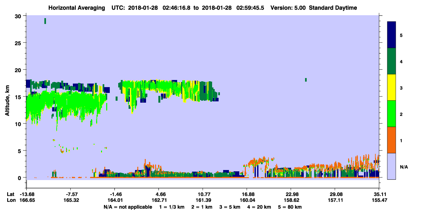Click legend text '5 = 80 km'
The image size is (421, 216).
pyautogui.click(x=290, y=207)
